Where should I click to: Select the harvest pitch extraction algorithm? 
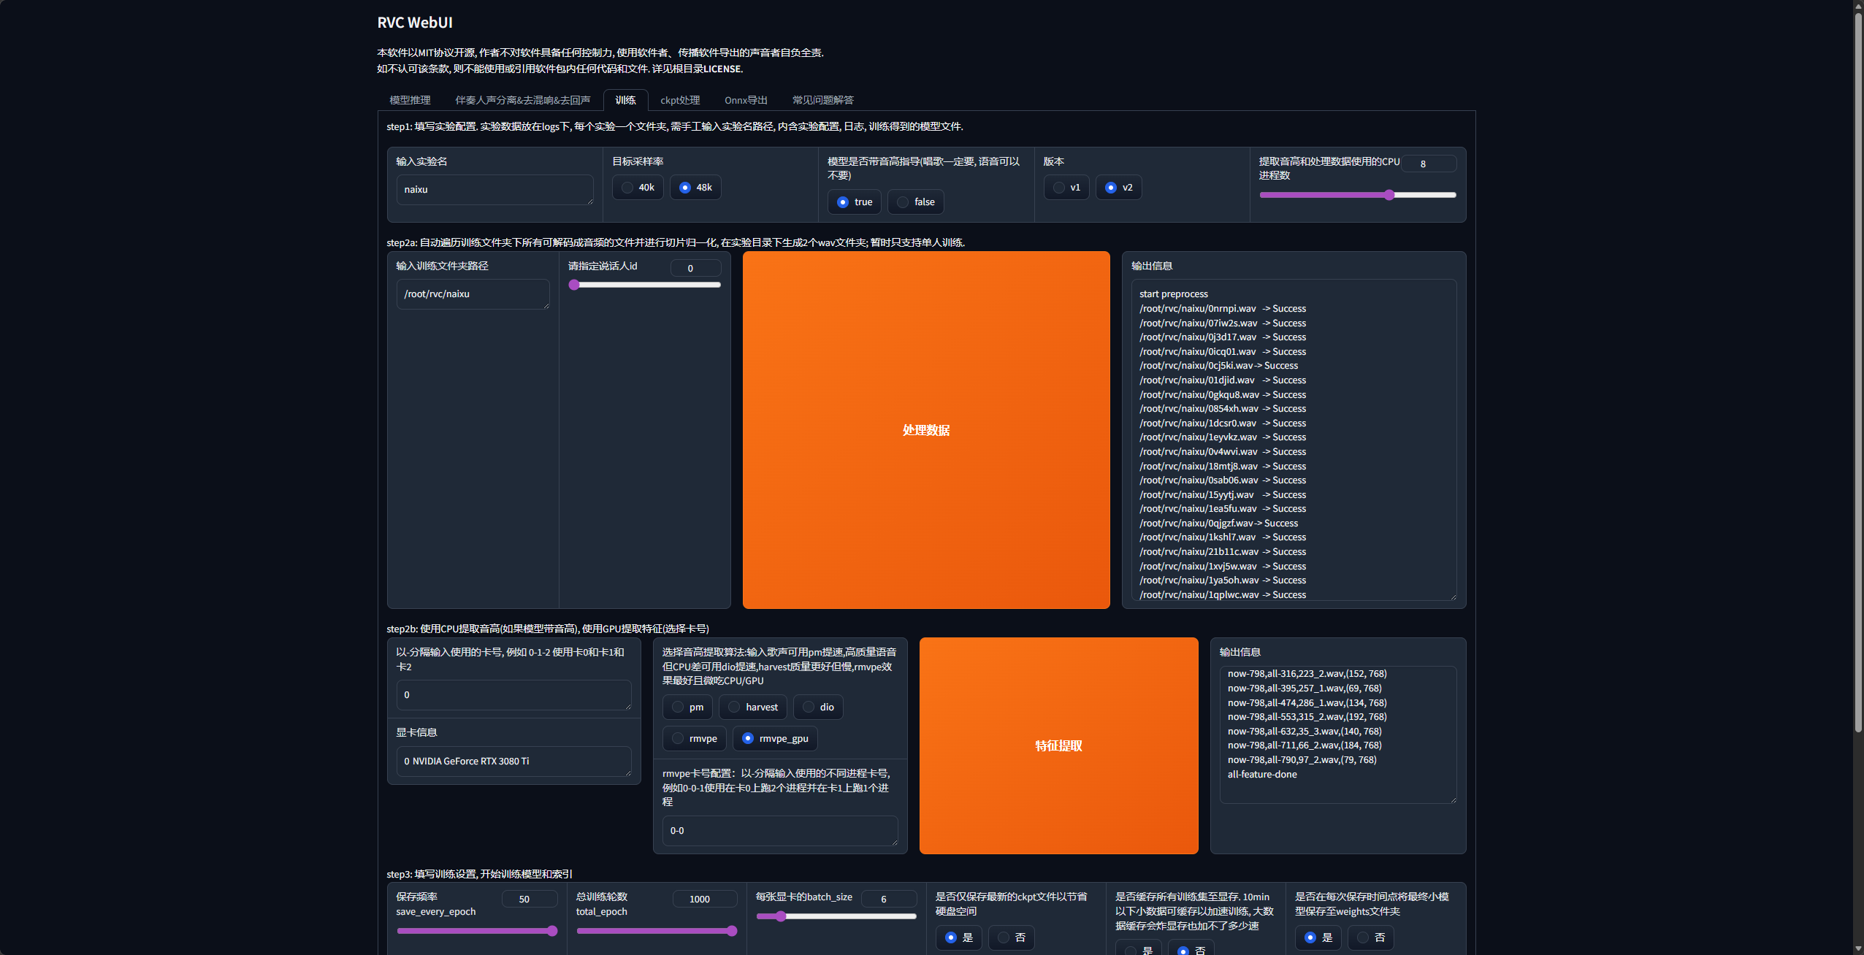[753, 707]
